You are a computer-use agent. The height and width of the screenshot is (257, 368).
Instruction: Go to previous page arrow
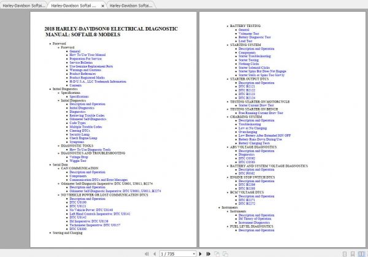point(155,254)
